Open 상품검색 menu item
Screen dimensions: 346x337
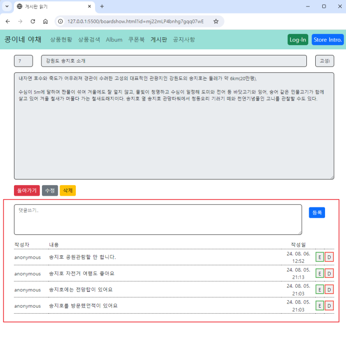coord(89,40)
